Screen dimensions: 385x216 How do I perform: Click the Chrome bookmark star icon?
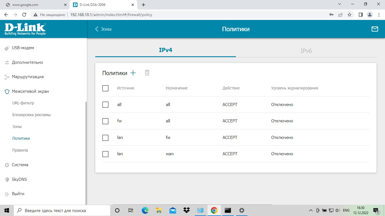(x=349, y=15)
